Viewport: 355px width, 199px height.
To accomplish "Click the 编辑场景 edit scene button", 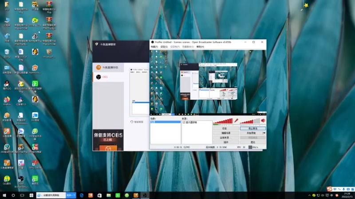I will (x=226, y=133).
